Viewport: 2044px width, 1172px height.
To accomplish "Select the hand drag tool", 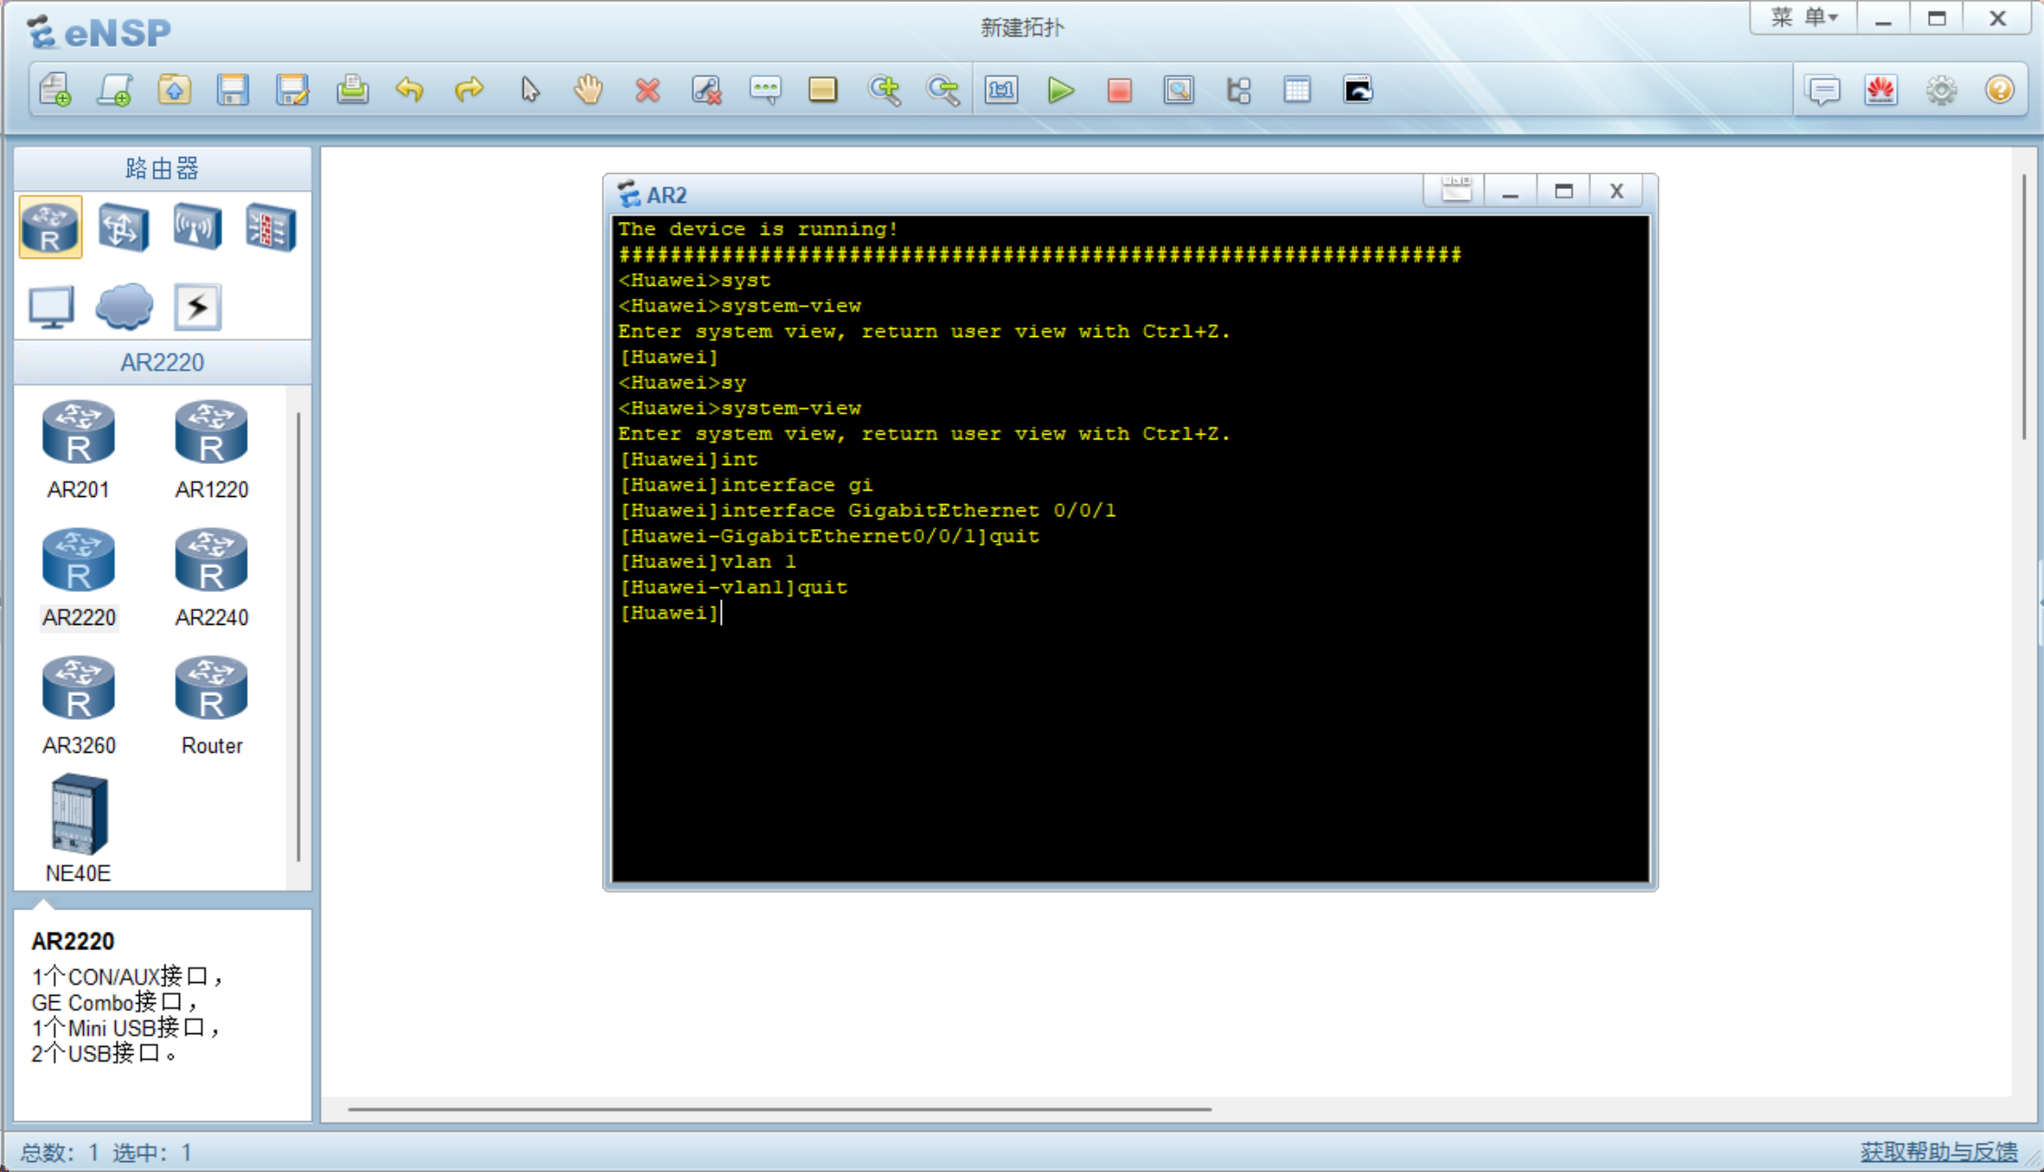I will (588, 90).
